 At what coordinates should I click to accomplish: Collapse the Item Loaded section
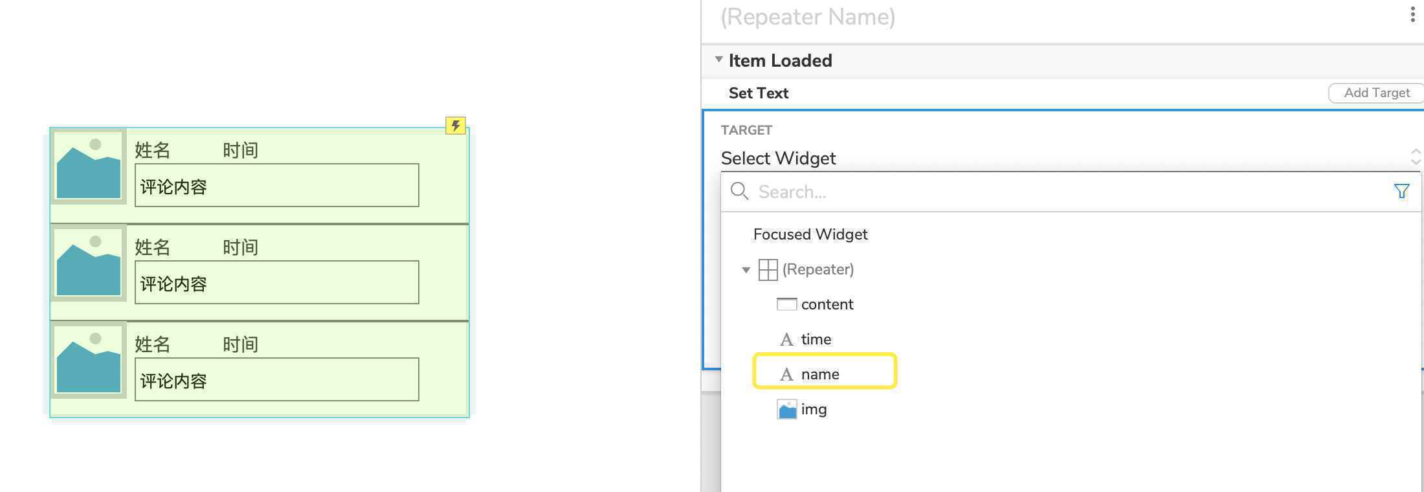click(x=718, y=59)
